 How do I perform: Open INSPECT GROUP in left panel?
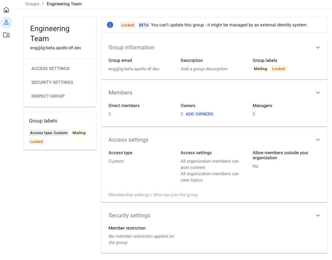(48, 96)
